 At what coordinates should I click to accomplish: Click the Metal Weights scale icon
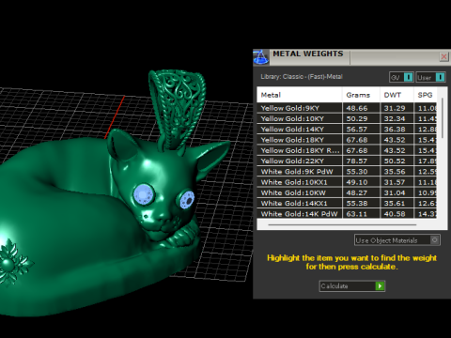pyautogui.click(x=260, y=57)
